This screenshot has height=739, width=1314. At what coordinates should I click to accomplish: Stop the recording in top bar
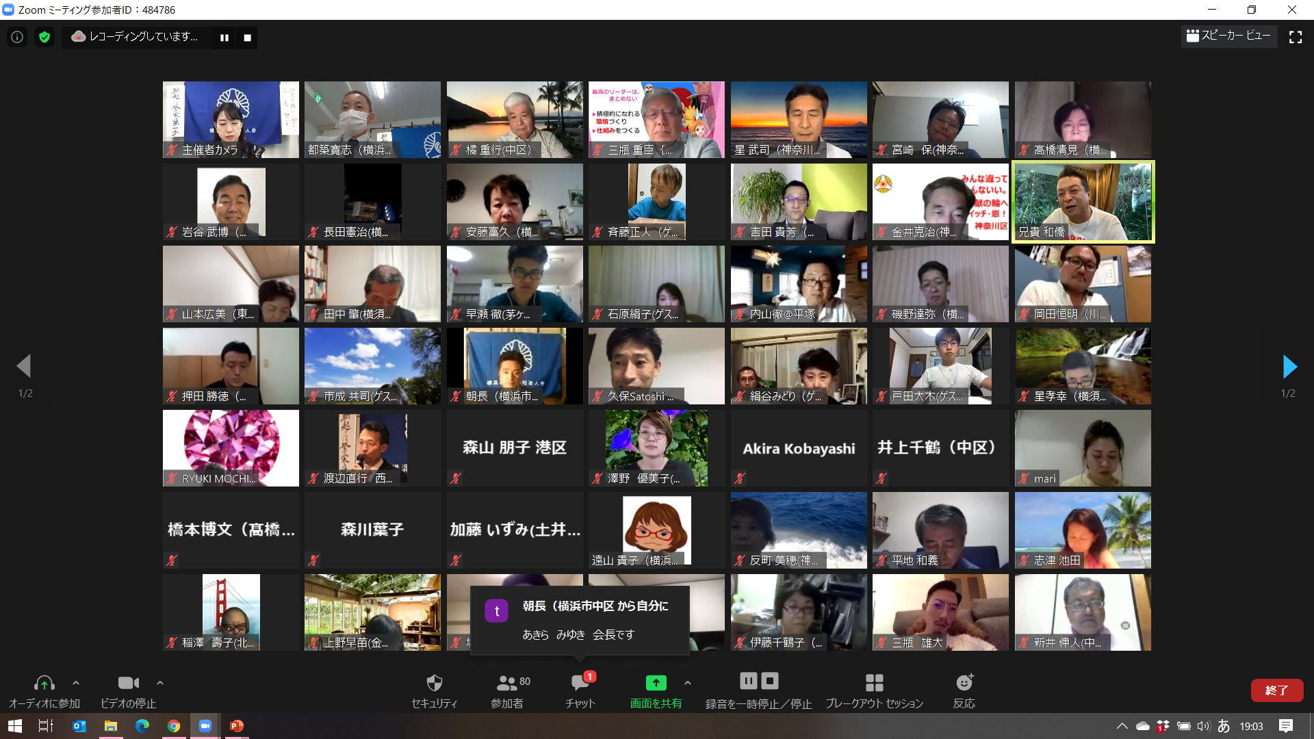[x=247, y=38]
